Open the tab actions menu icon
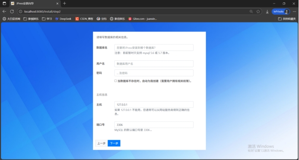Image resolution: width=299 pixels, height=160 pixels. click(x=4, y=3)
